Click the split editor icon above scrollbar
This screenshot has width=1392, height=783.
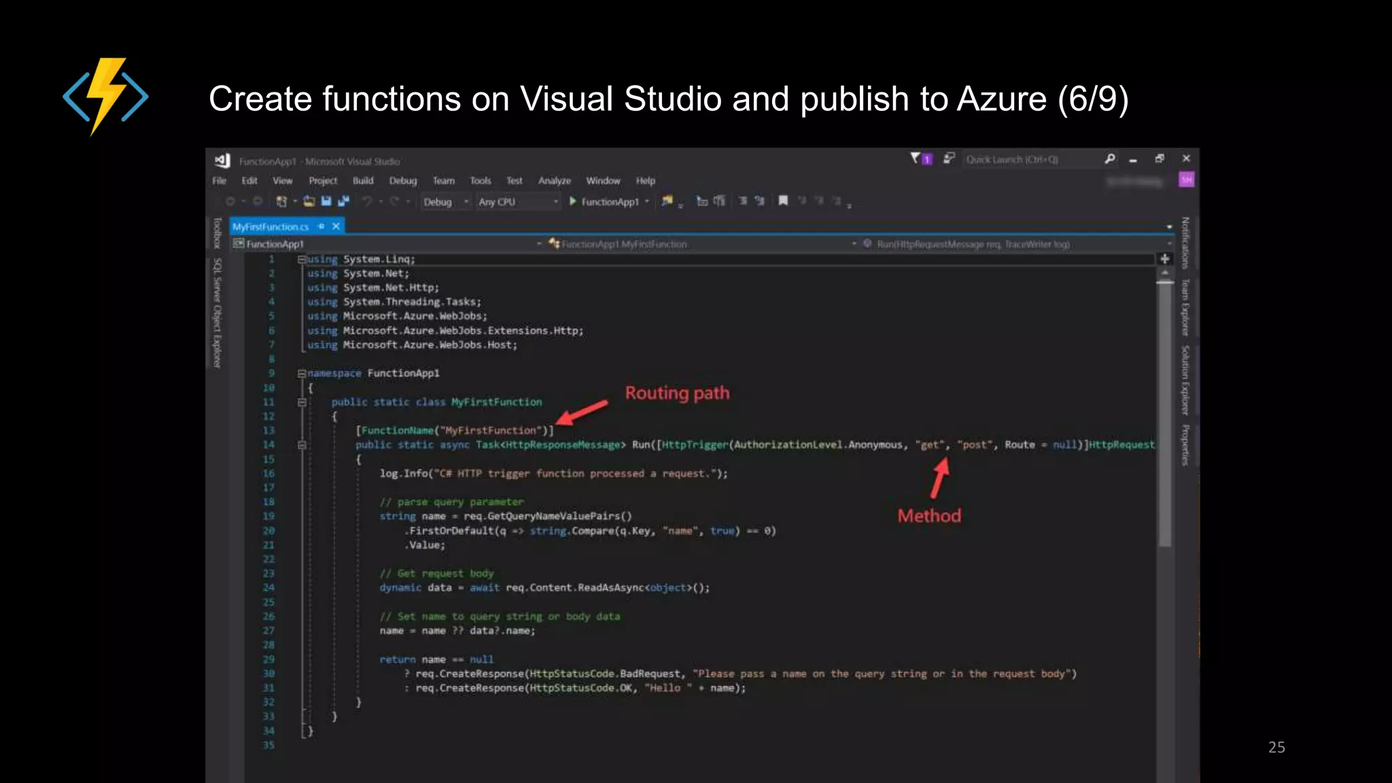tap(1165, 258)
